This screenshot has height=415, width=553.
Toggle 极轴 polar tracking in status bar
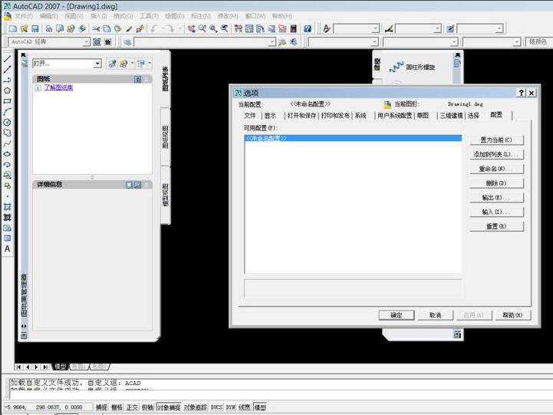[x=147, y=407]
